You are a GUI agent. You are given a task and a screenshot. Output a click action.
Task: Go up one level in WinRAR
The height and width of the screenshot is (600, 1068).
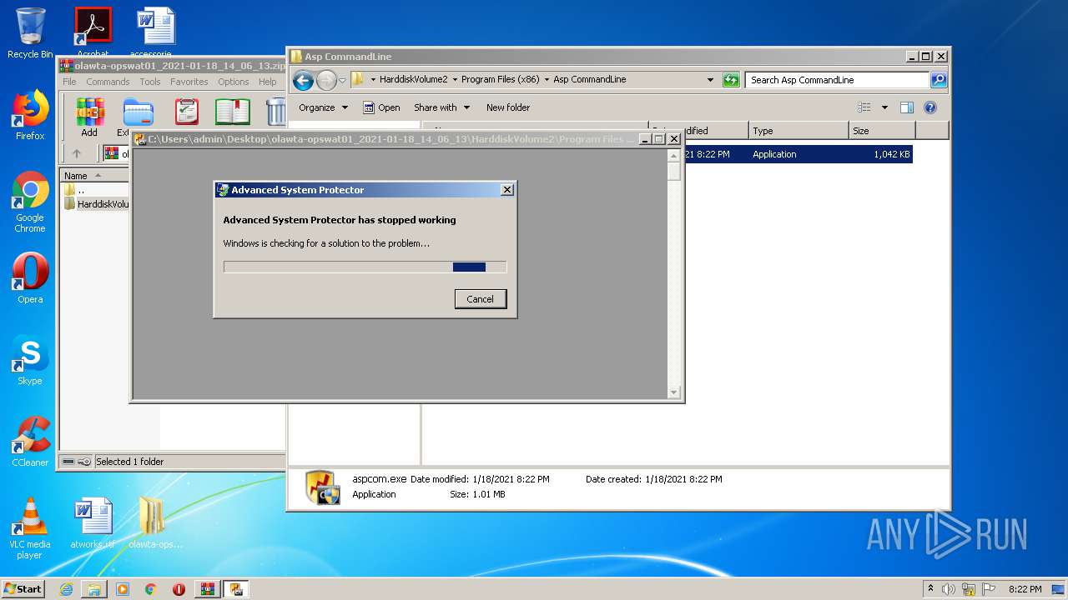click(x=77, y=153)
